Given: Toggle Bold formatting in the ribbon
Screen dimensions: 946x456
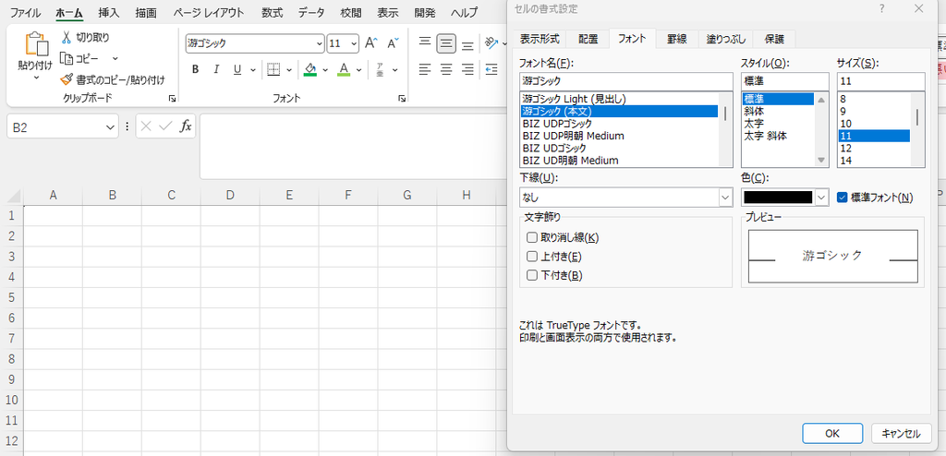Looking at the screenshot, I should click(195, 69).
